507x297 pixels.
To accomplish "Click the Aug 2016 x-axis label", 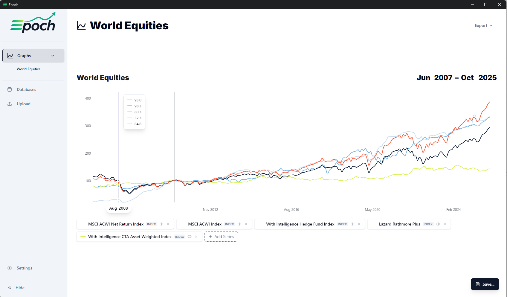I will (291, 210).
